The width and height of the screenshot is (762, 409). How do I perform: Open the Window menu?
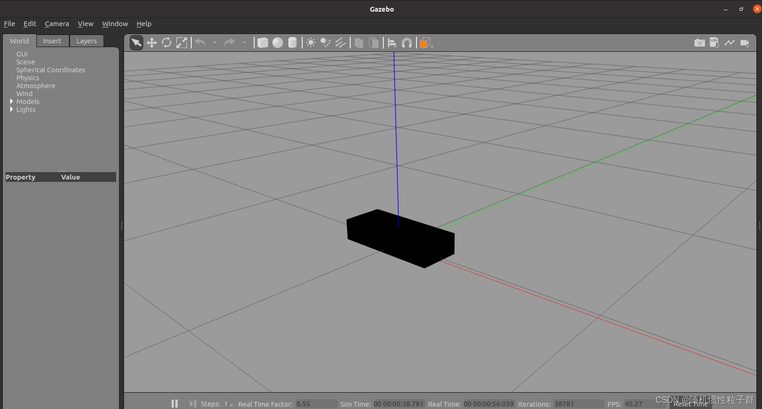(115, 24)
